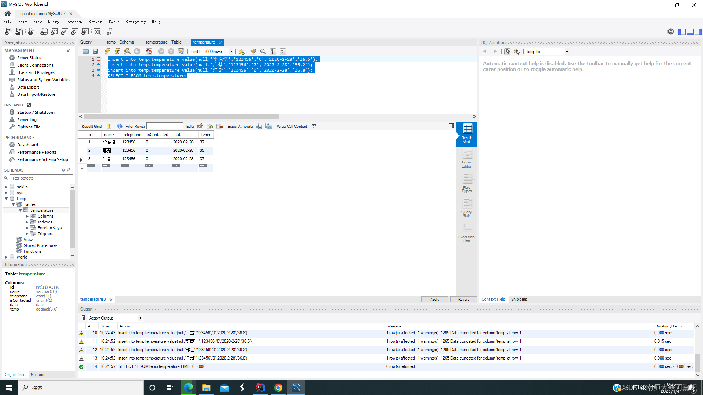Collapse the temperature table in schema tree
Image resolution: width=703 pixels, height=395 pixels.
[x=21, y=210]
